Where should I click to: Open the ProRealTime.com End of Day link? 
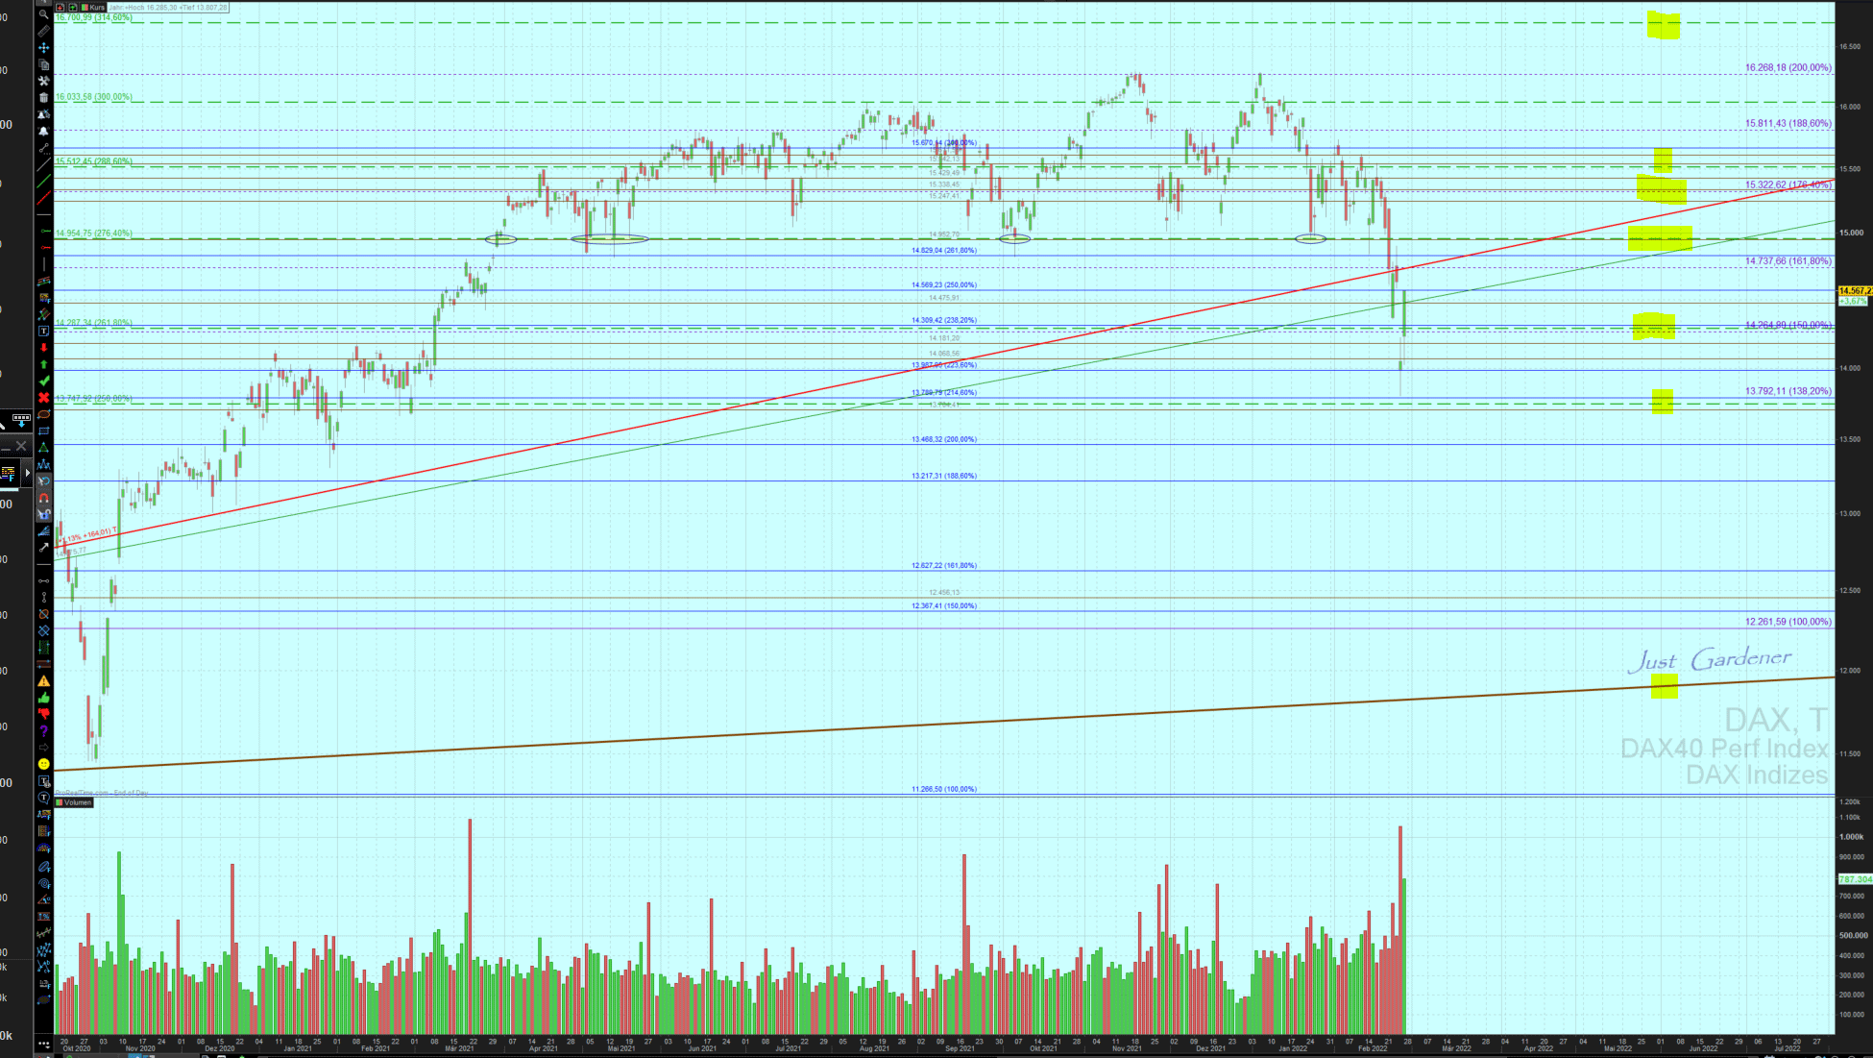click(x=101, y=793)
